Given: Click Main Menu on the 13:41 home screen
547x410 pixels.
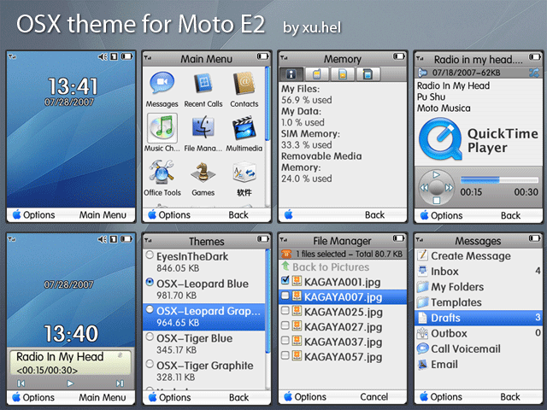Looking at the screenshot, I should point(103,214).
